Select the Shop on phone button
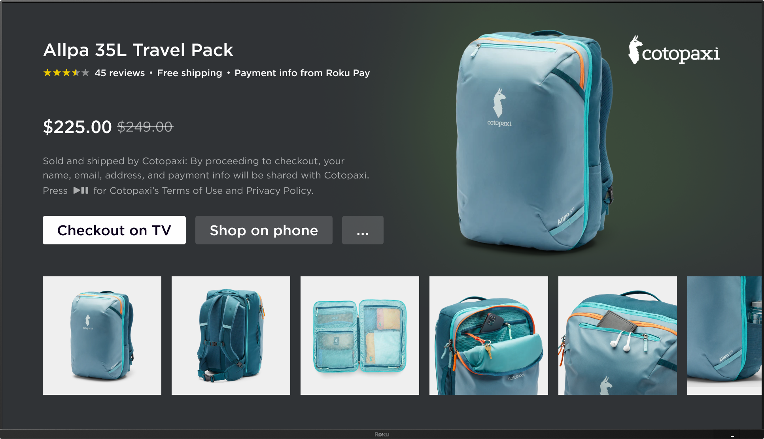Viewport: 764px width, 439px height. [x=264, y=230]
